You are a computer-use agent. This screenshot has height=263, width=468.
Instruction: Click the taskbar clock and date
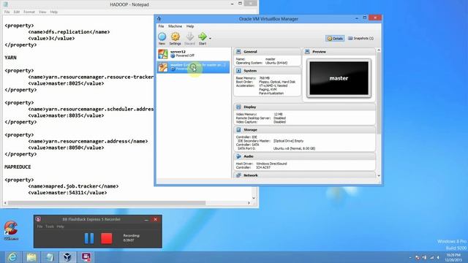point(453,257)
